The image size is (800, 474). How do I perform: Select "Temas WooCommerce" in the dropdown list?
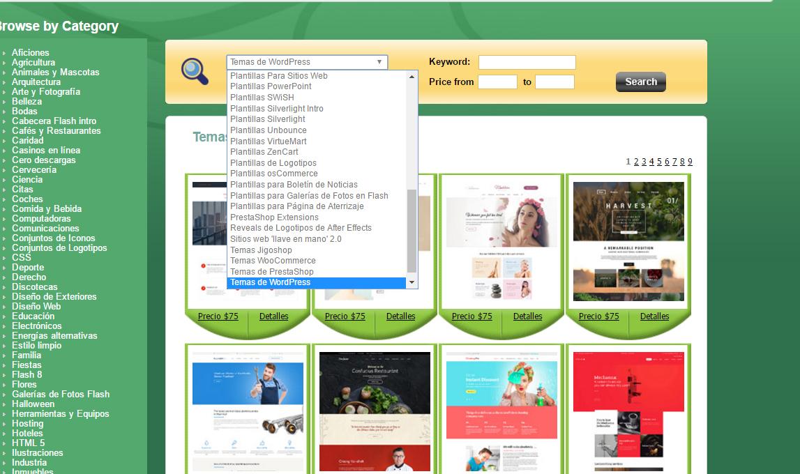pos(273,260)
